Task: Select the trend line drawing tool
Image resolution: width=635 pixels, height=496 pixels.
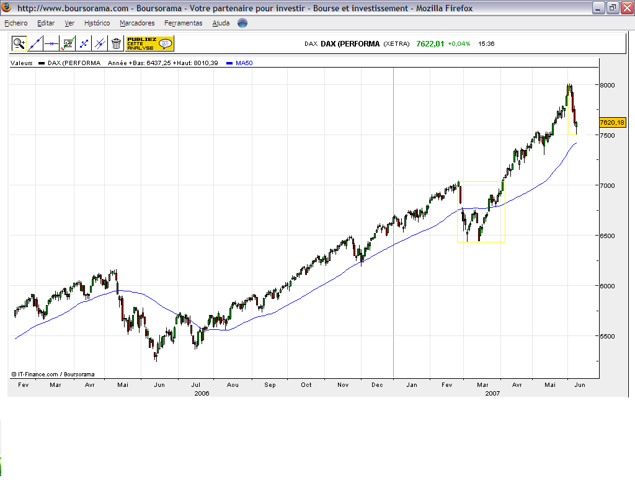Action: click(x=35, y=43)
